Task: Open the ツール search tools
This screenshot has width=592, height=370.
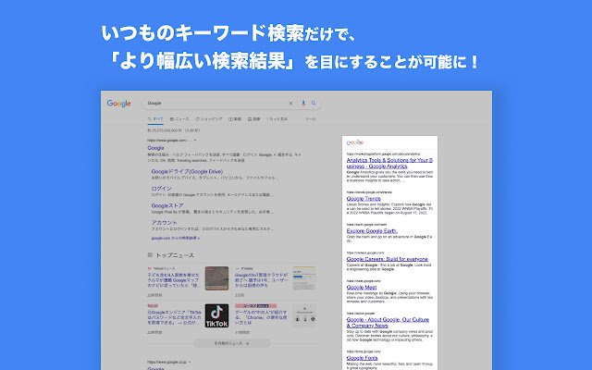Action: point(311,119)
